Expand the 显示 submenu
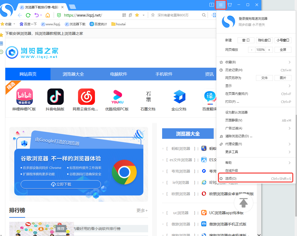Image resolution: width=297 pixels, height=236 pixels. tap(289, 86)
